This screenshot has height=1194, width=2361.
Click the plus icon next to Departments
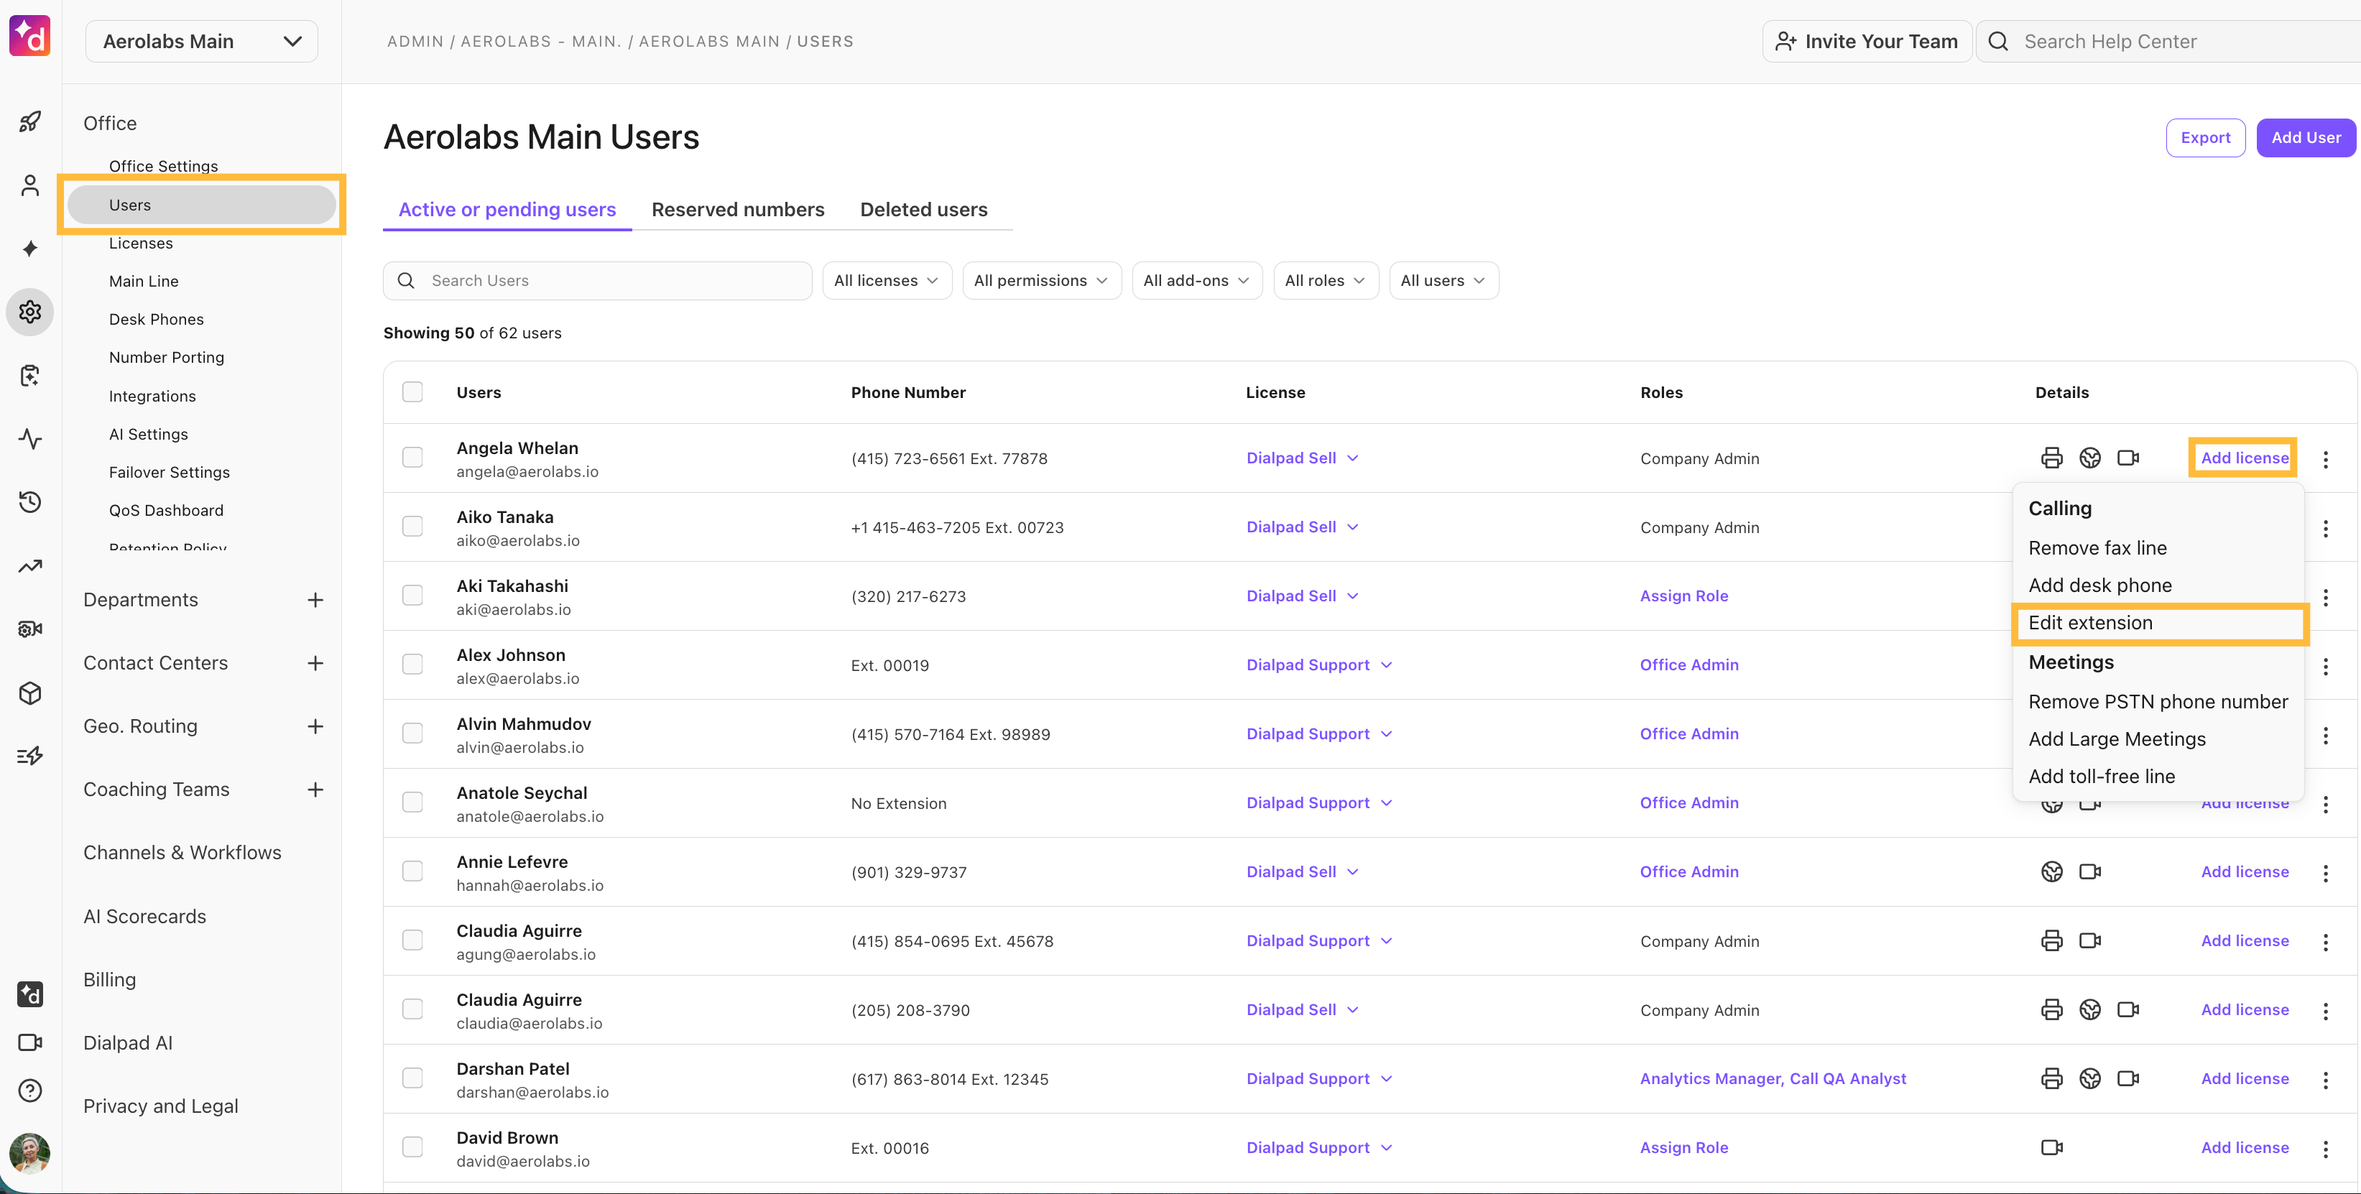click(x=315, y=600)
